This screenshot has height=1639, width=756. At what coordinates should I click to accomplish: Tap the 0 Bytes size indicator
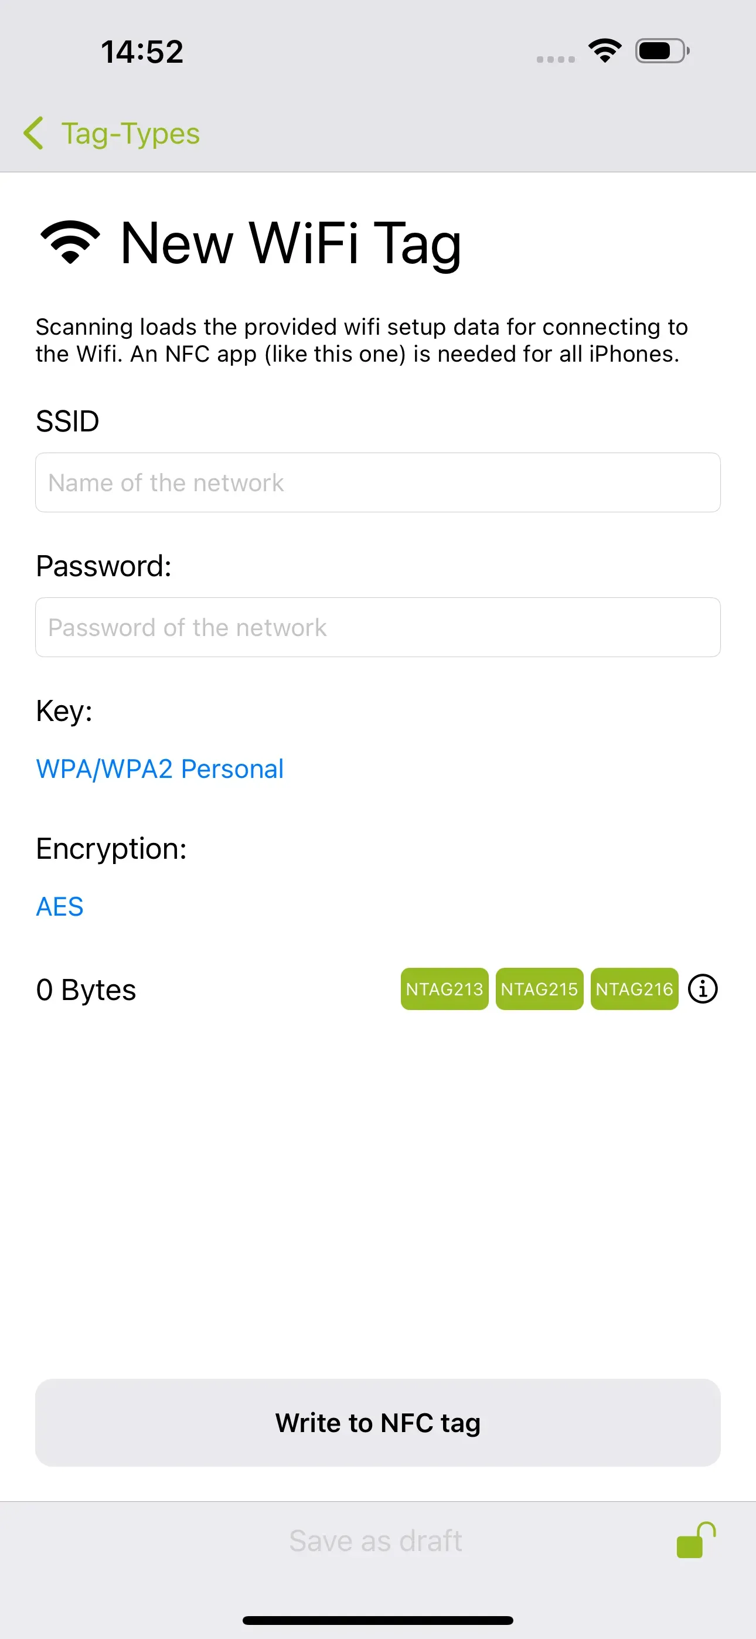tap(86, 989)
